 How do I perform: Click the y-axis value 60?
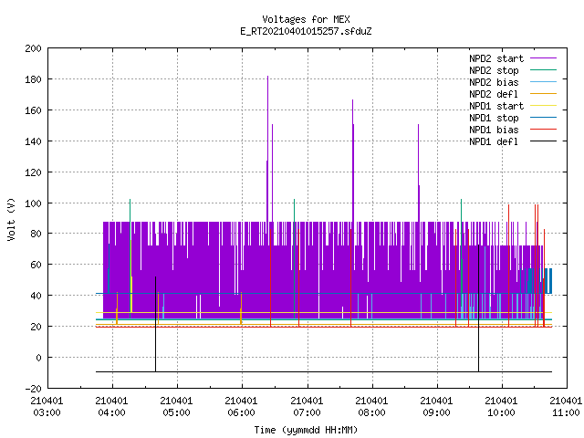click(x=36, y=265)
